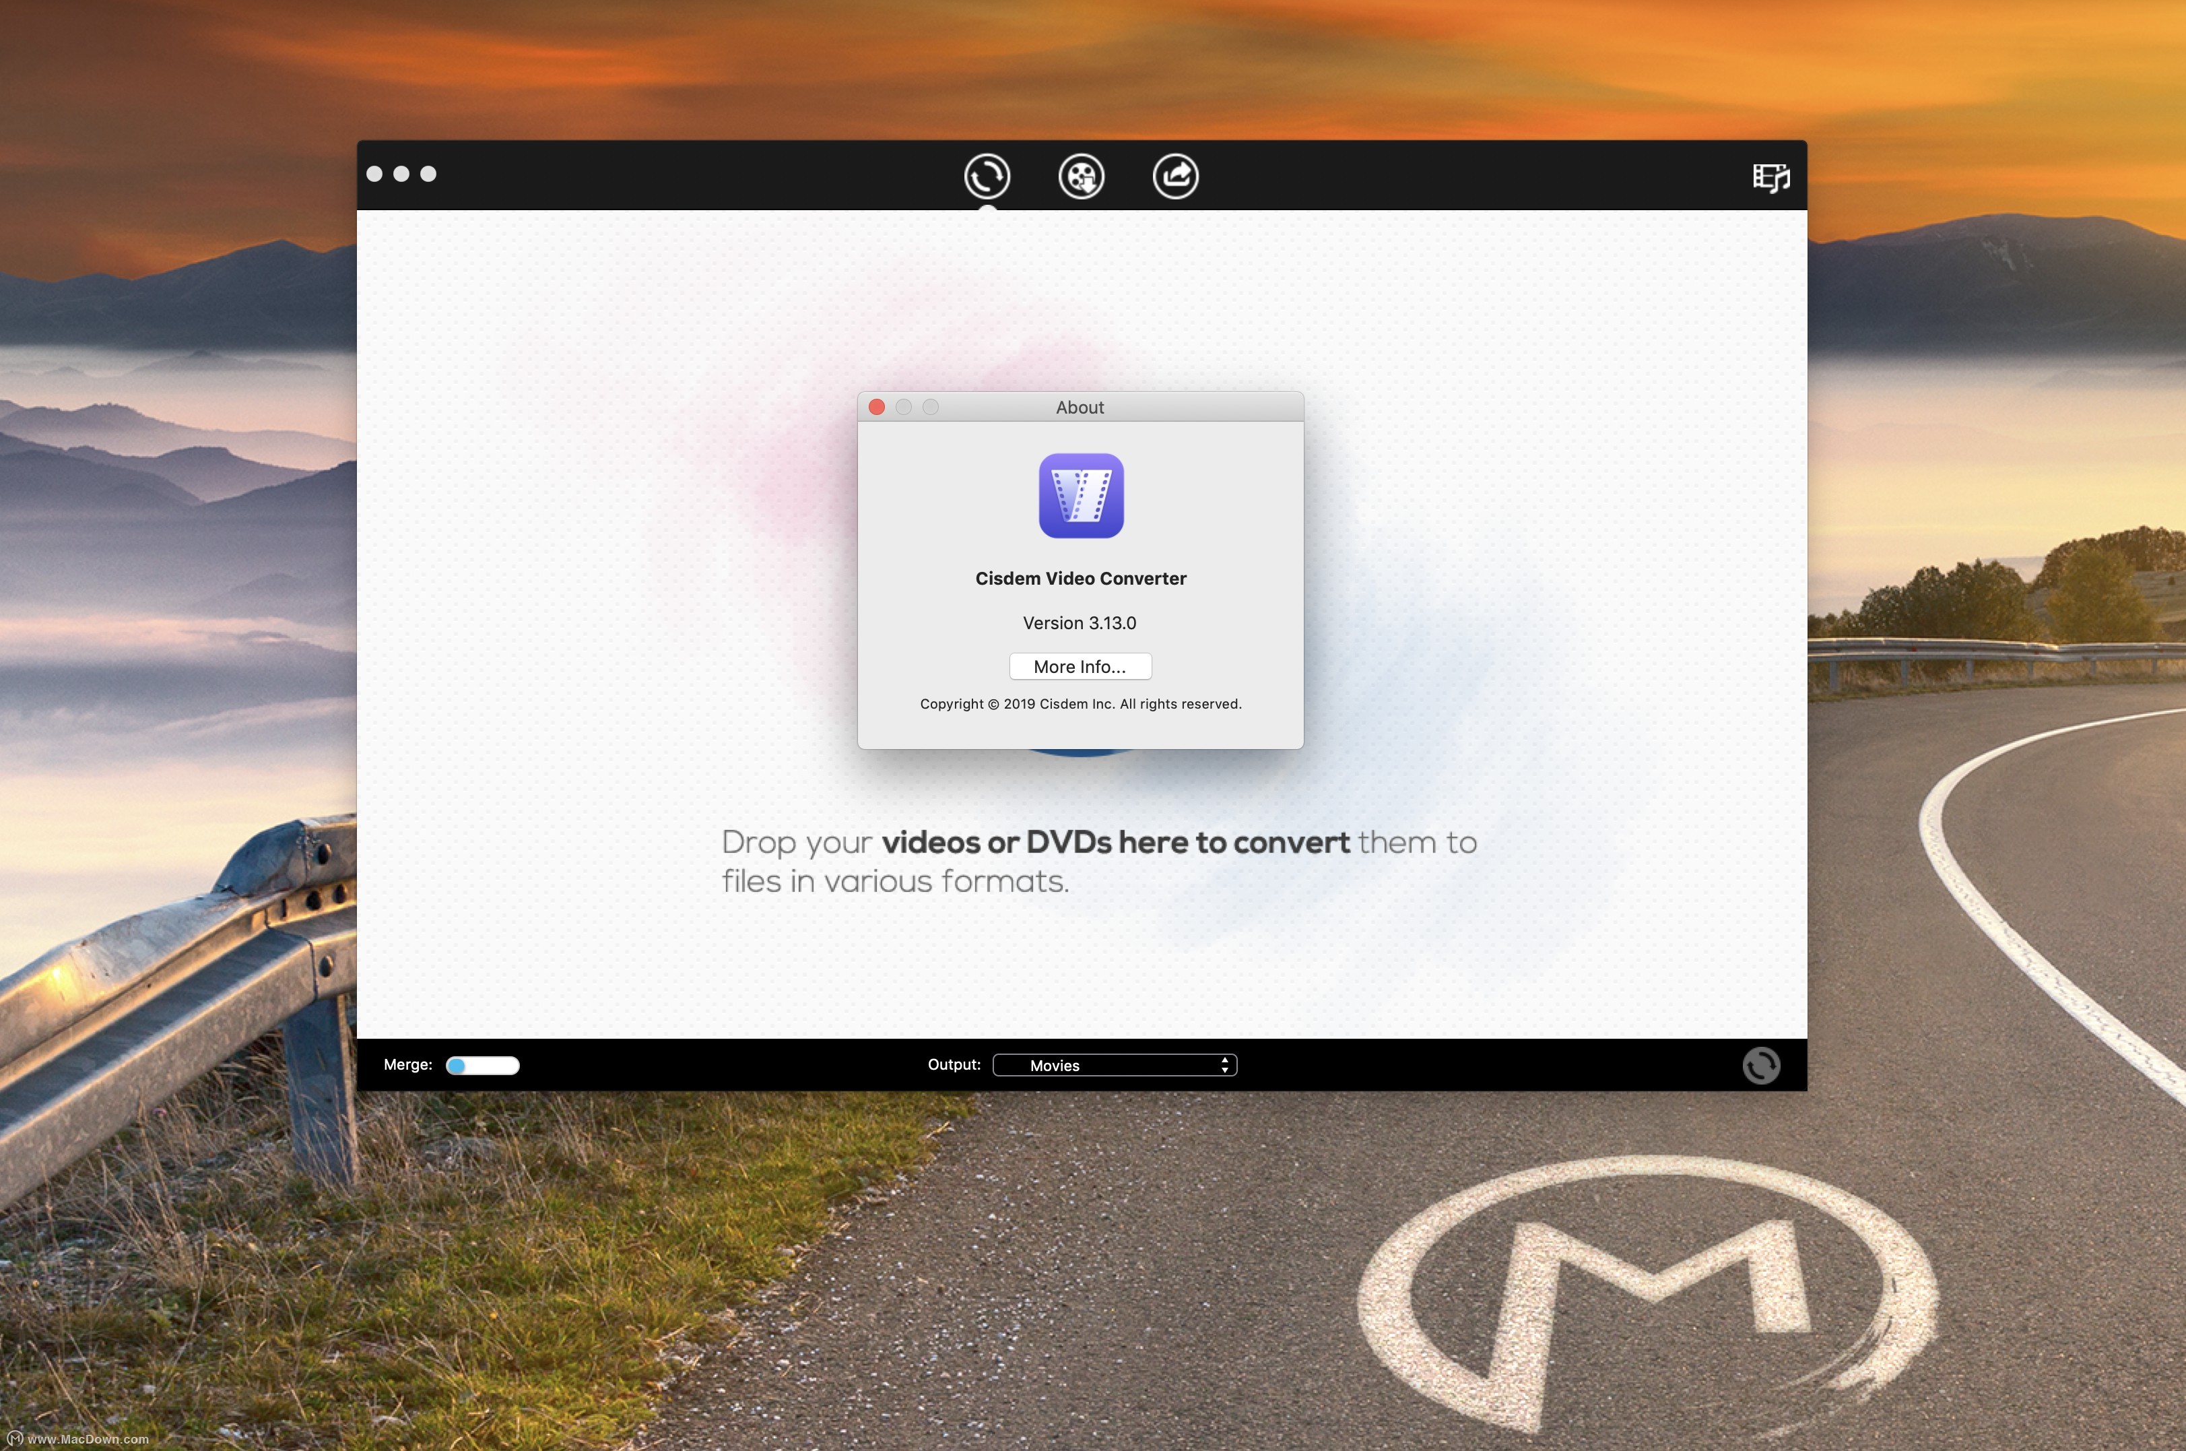Open the media browser icon at top right
2186x1451 pixels.
click(x=1770, y=176)
